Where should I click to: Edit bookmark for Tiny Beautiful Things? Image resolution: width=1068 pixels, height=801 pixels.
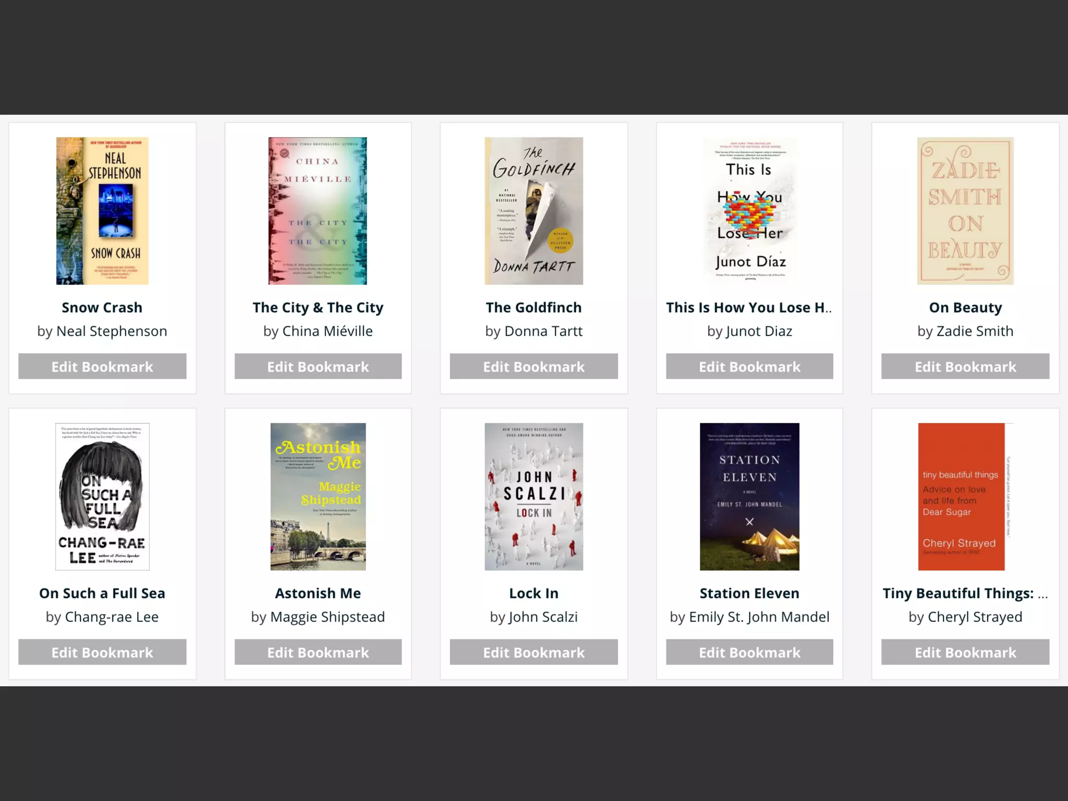click(x=965, y=652)
